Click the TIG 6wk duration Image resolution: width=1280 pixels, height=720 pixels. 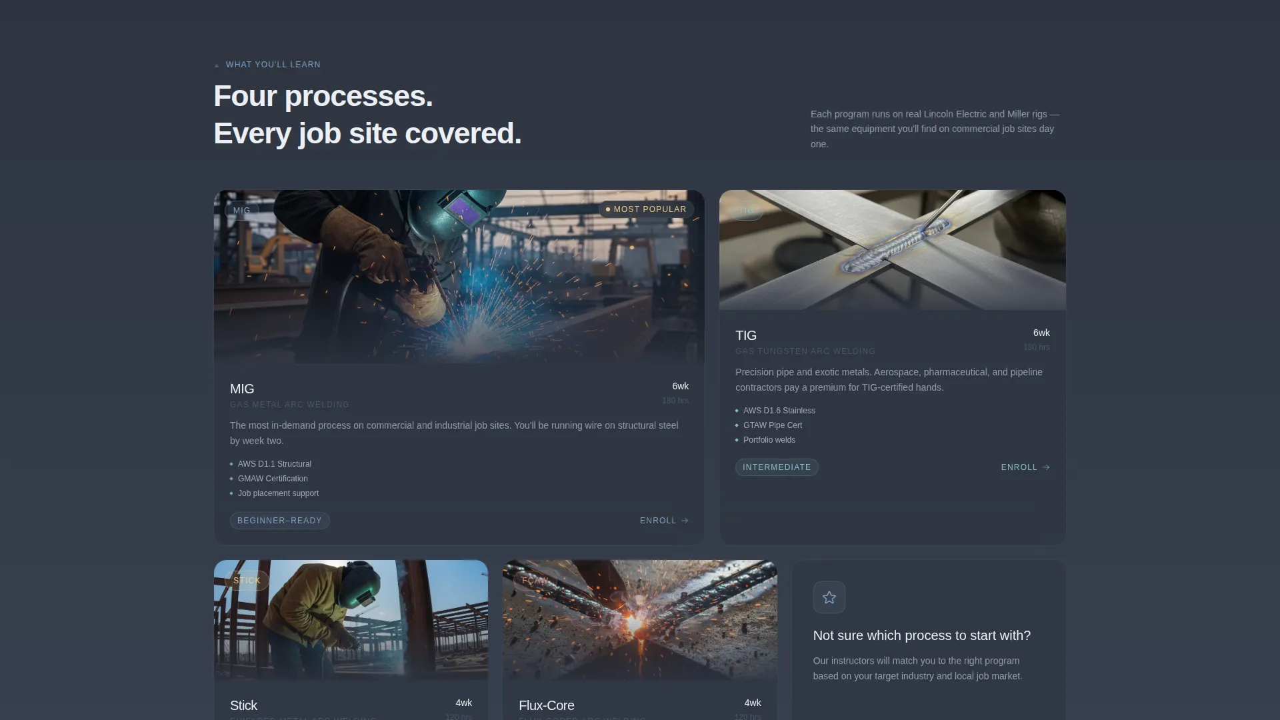pyautogui.click(x=1041, y=333)
